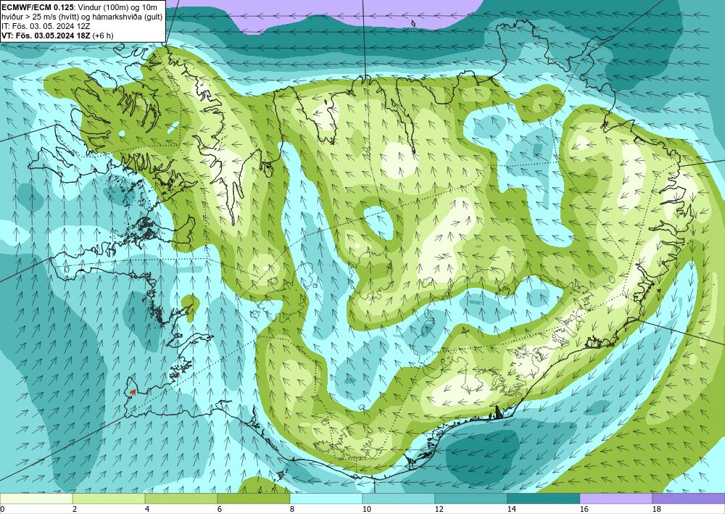725x514 pixels.
Task: Click the legend label '2'
Action: pyautogui.click(x=75, y=509)
